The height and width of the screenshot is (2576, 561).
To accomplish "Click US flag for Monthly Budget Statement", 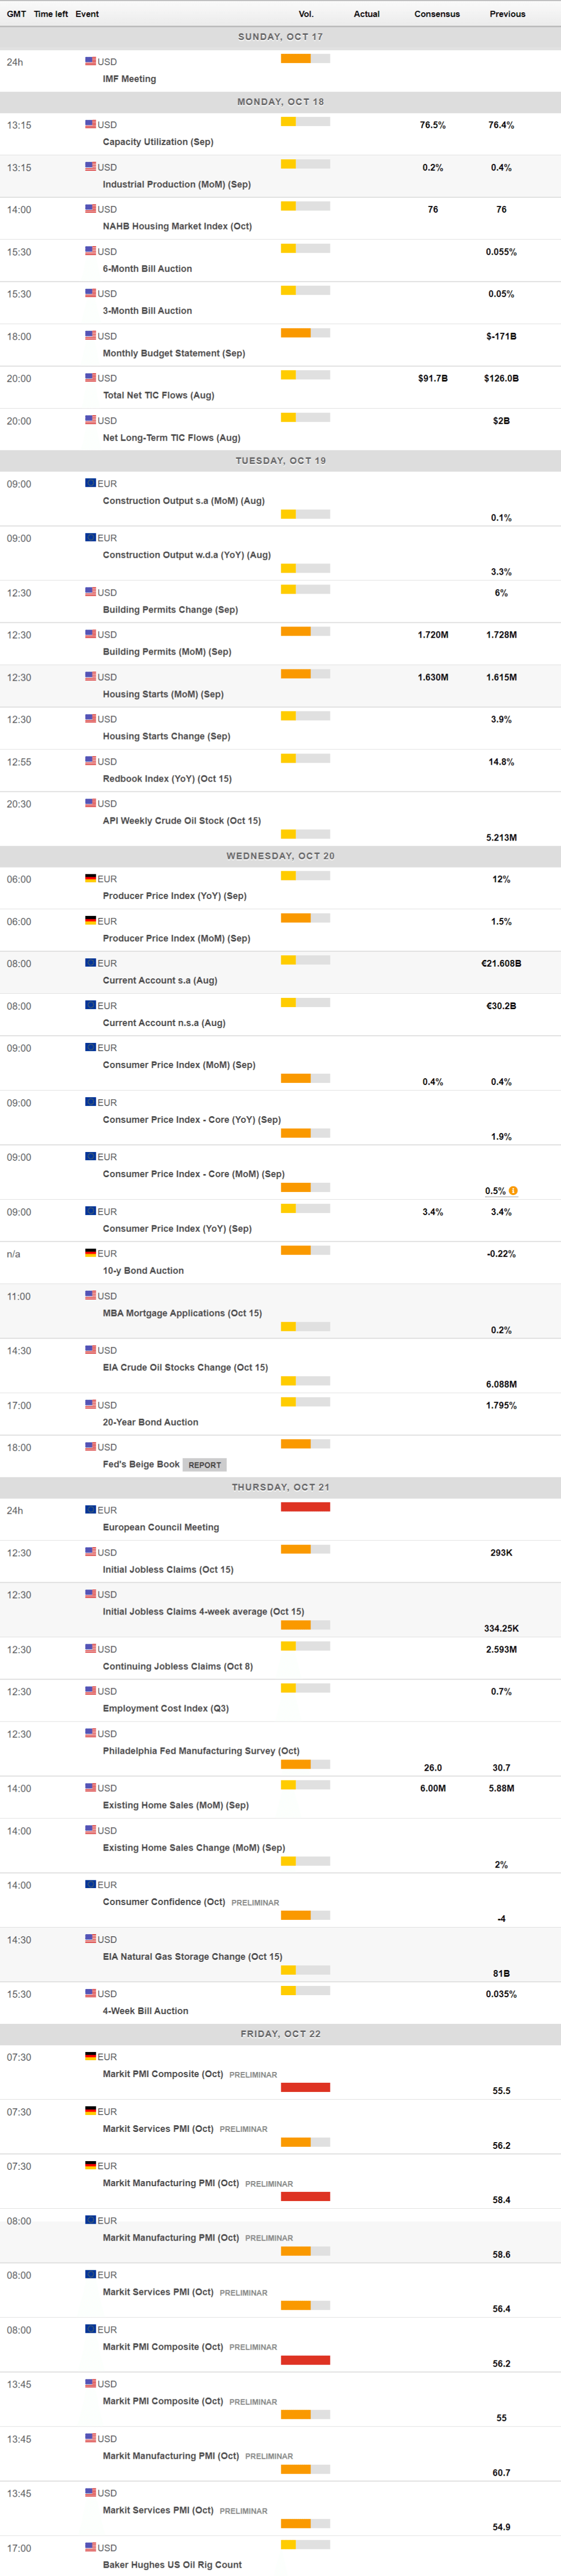I will pos(90,336).
